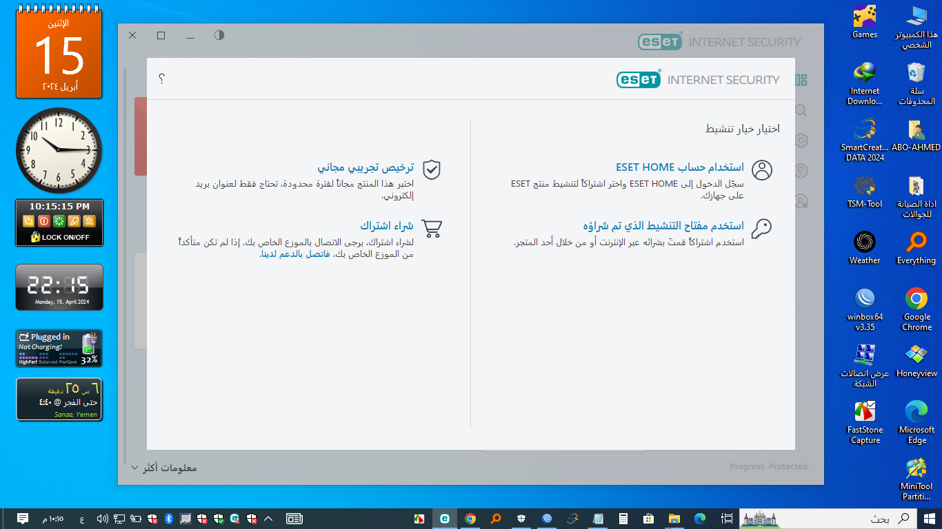Open notification center on taskbar
Screen dimensions: 942x529
22,519
